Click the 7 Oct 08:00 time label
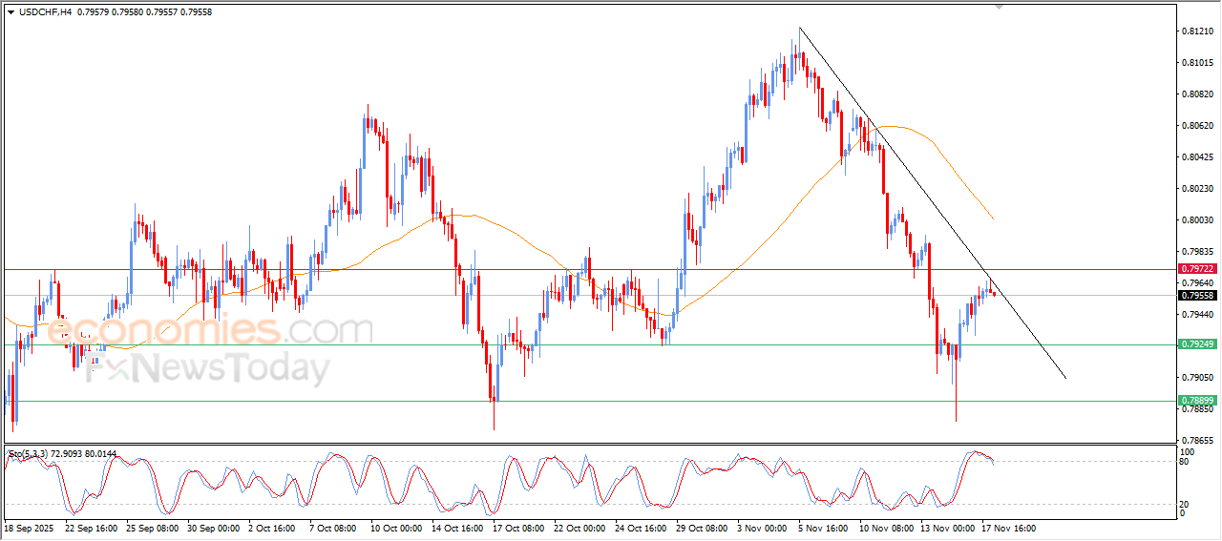The width and height of the screenshot is (1222, 541). pyautogui.click(x=334, y=528)
